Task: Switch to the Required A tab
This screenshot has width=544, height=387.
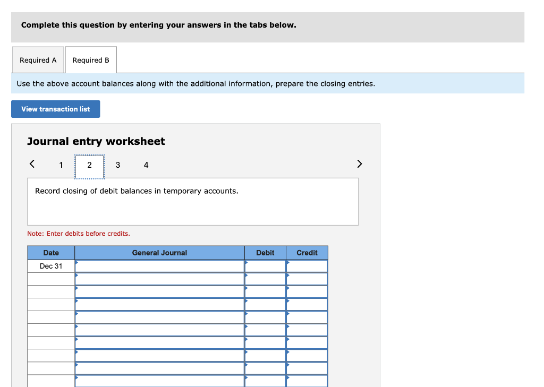Action: tap(38, 59)
